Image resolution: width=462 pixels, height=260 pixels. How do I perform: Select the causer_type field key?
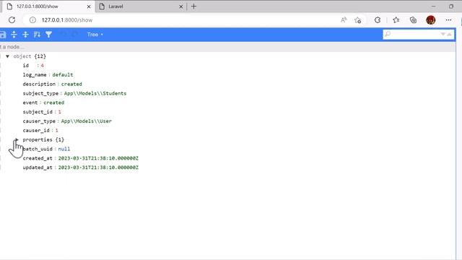[39, 121]
